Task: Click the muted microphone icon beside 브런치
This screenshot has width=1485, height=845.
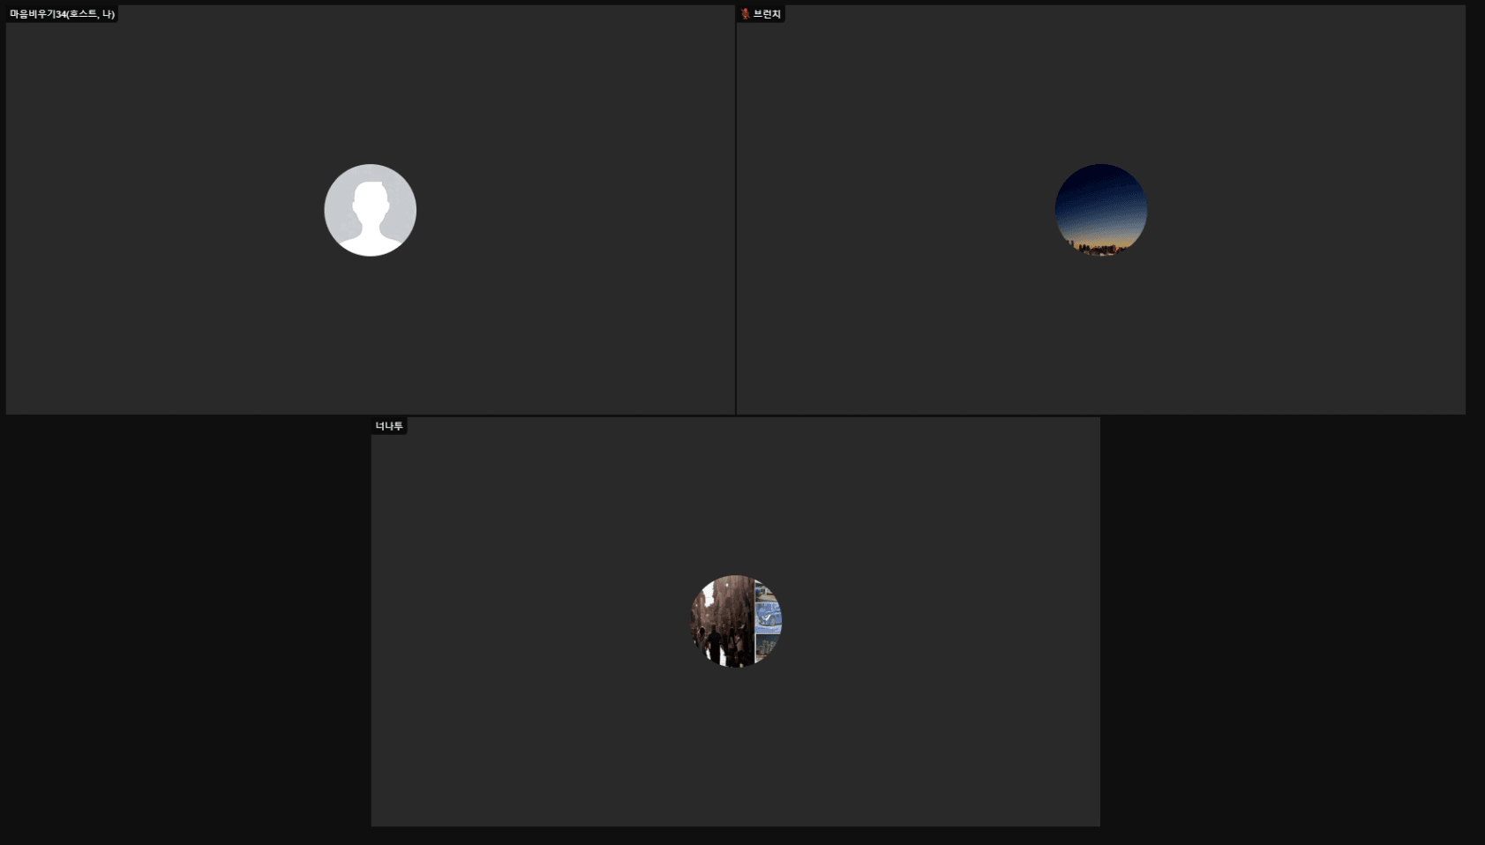Action: click(746, 14)
